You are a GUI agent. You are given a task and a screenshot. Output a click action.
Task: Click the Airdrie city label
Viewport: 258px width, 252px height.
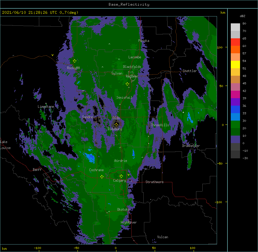[121, 161]
